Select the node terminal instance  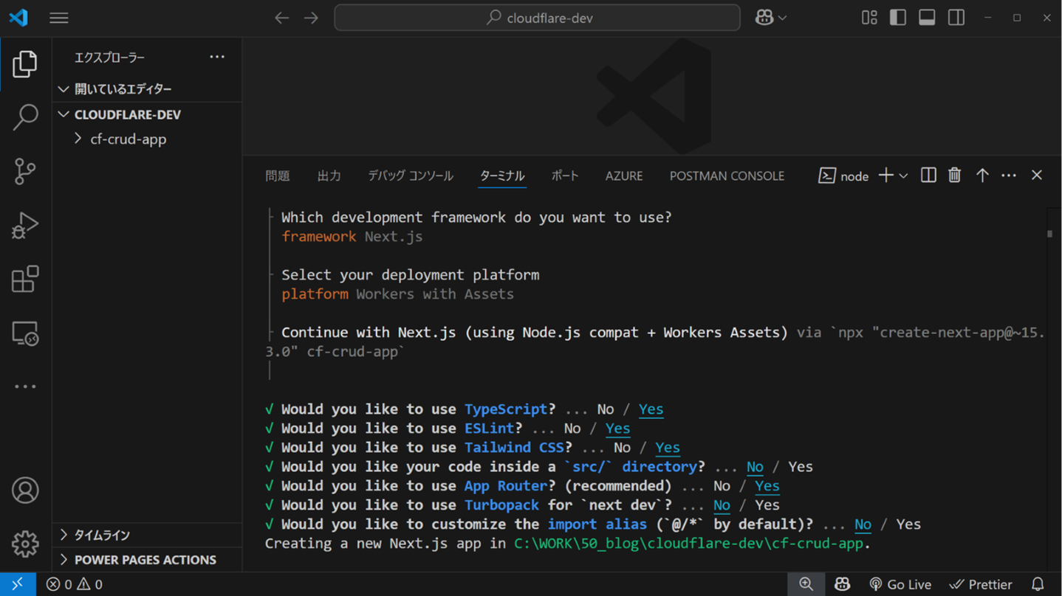pyautogui.click(x=843, y=176)
